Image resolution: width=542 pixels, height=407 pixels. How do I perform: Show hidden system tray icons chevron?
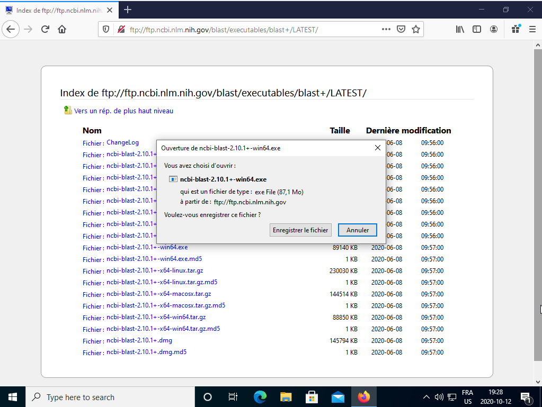tap(426, 397)
